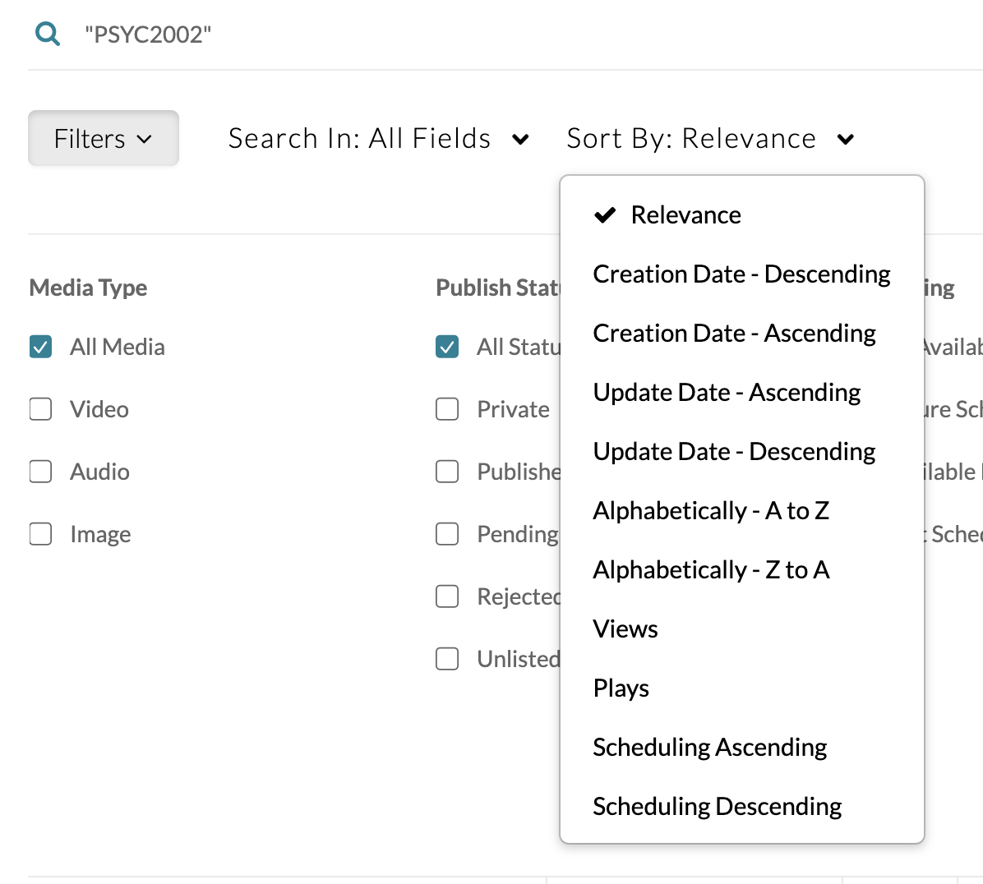Choose Relevance sort option
The image size is (983, 884).
coord(685,215)
